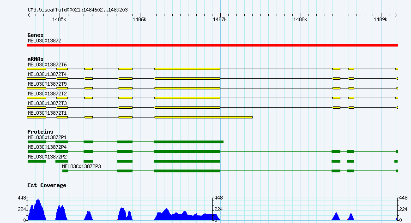Viewport: 411px width, 223px height.
Task: Click the long yellow exon of MELO3C013872T6
Action: pos(187,69)
